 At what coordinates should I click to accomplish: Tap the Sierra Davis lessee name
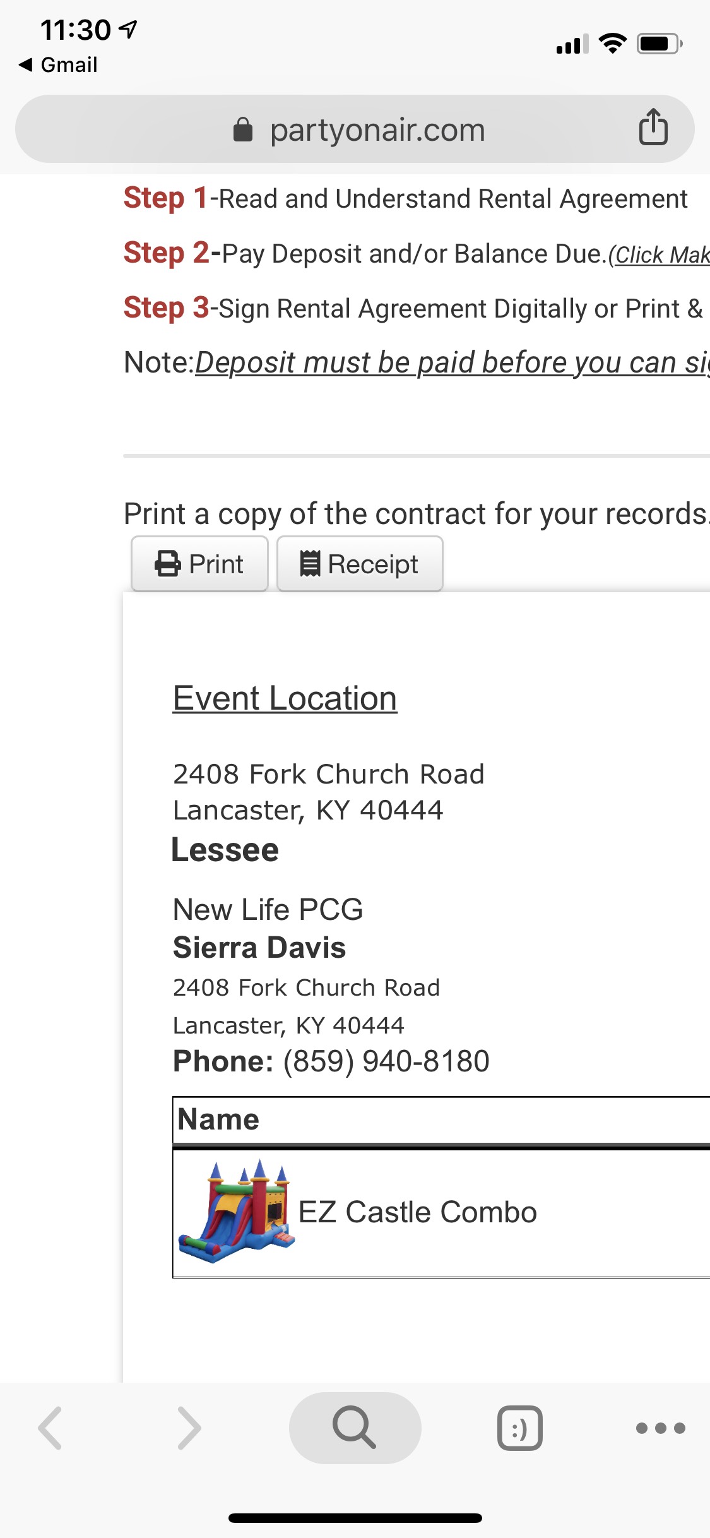coord(259,948)
